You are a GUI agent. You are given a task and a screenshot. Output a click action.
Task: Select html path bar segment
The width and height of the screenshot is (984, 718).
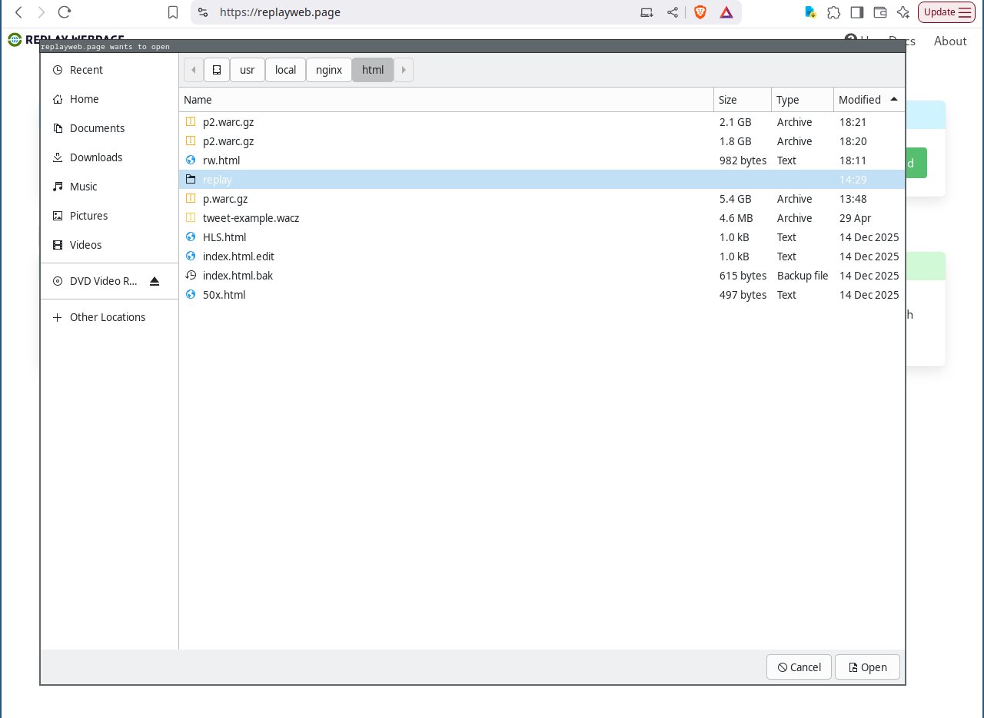point(373,70)
